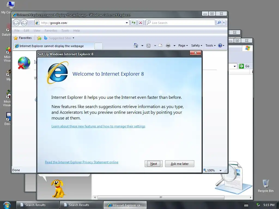Open the Help menu

coord(77,30)
